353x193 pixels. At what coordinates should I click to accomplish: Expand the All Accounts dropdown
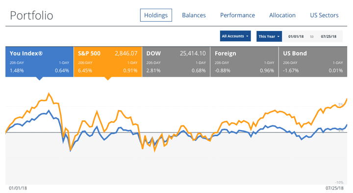(235, 36)
